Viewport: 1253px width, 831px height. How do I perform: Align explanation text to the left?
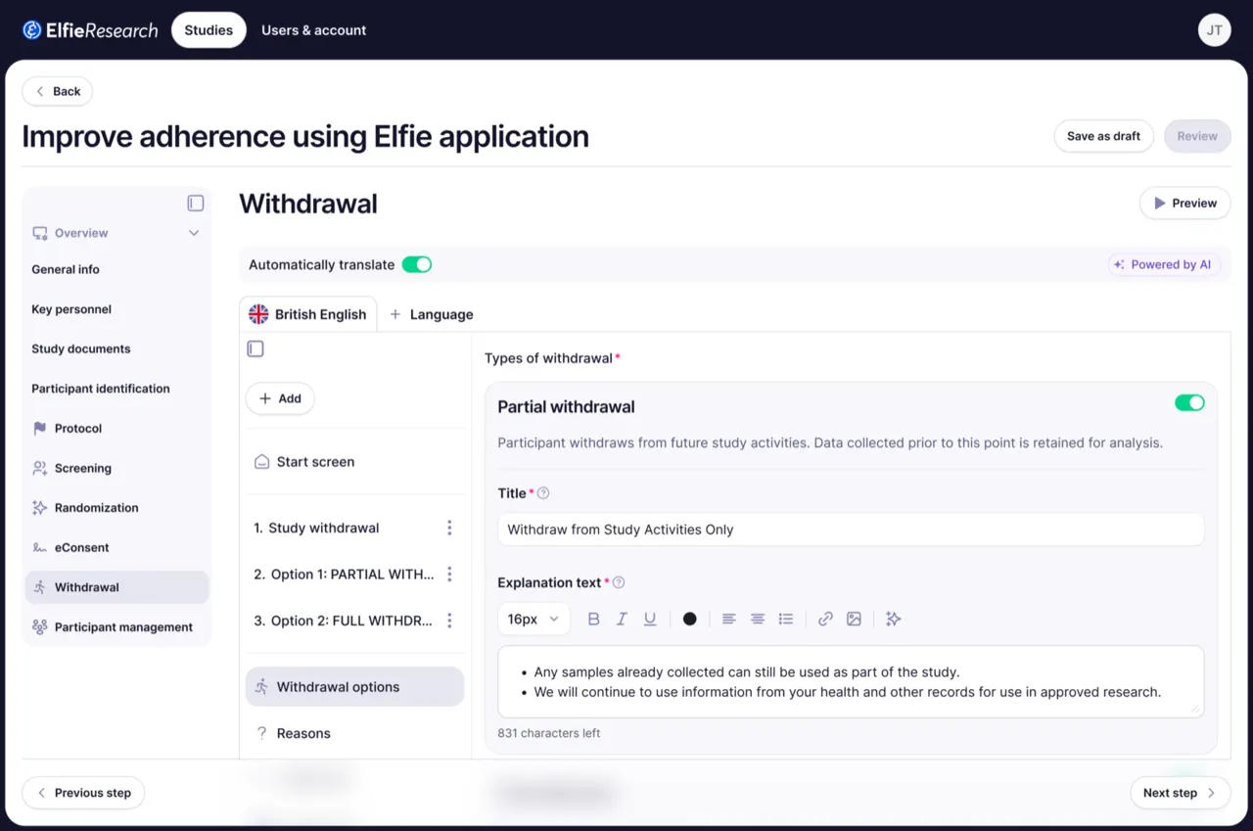coord(728,619)
